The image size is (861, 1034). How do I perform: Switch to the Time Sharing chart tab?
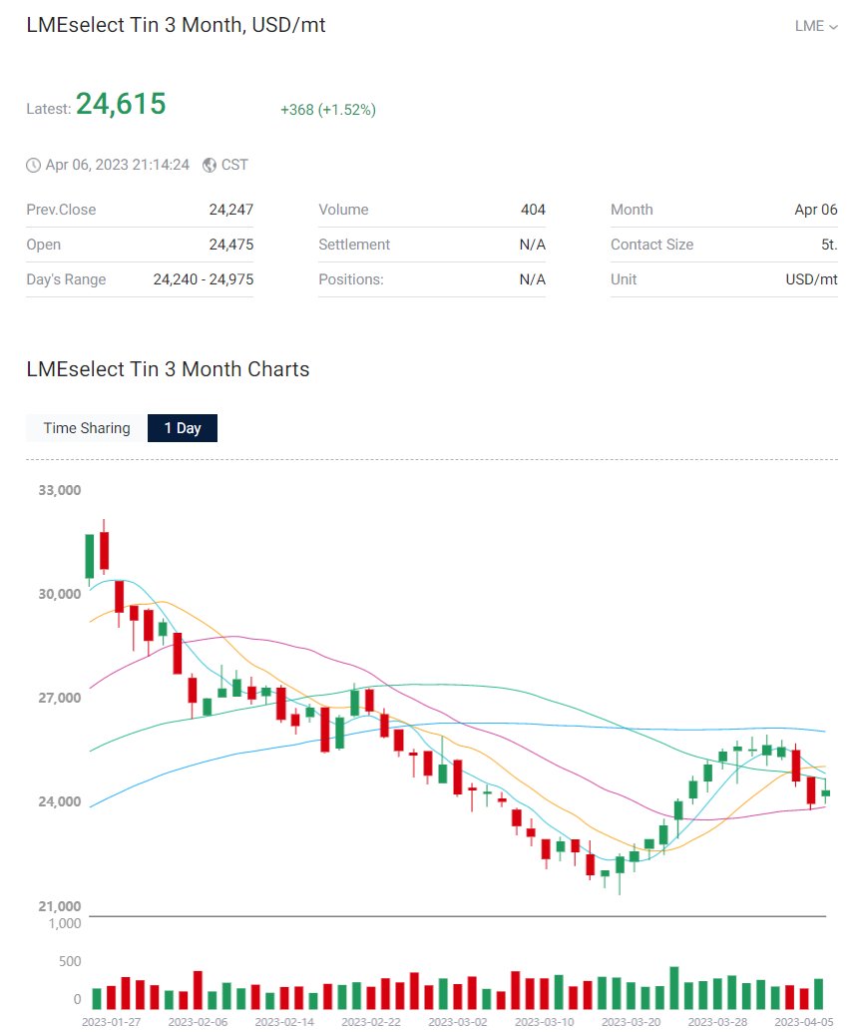[x=87, y=428]
